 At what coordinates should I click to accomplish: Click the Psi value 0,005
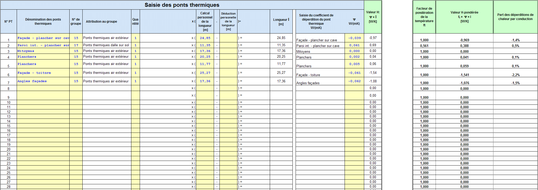click(x=354, y=64)
